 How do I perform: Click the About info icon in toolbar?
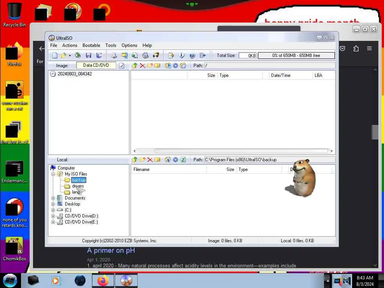click(x=181, y=55)
